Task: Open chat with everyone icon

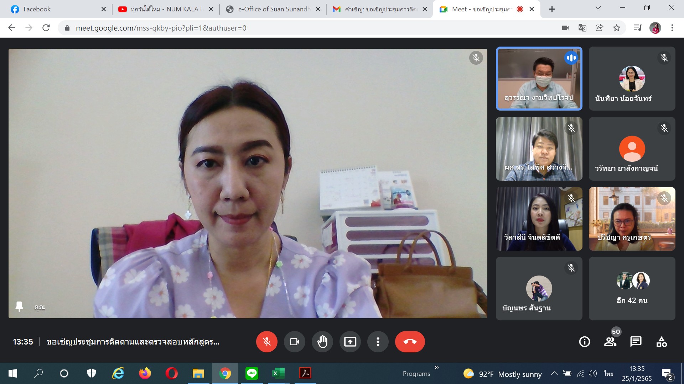Action: point(636,342)
